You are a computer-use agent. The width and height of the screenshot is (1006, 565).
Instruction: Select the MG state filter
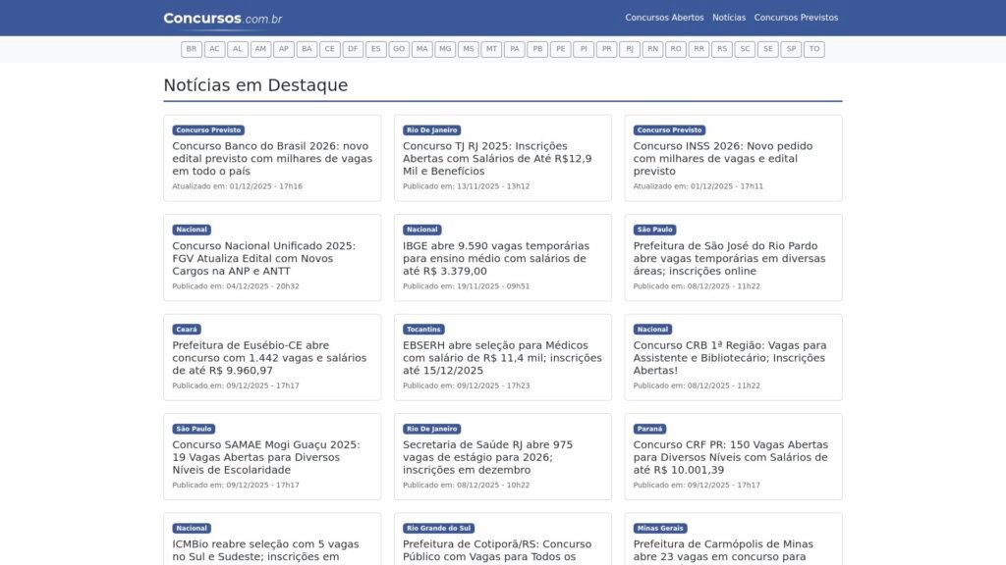tap(445, 49)
